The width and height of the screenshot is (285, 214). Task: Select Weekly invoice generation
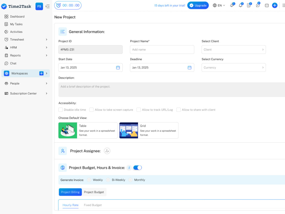point(89,180)
